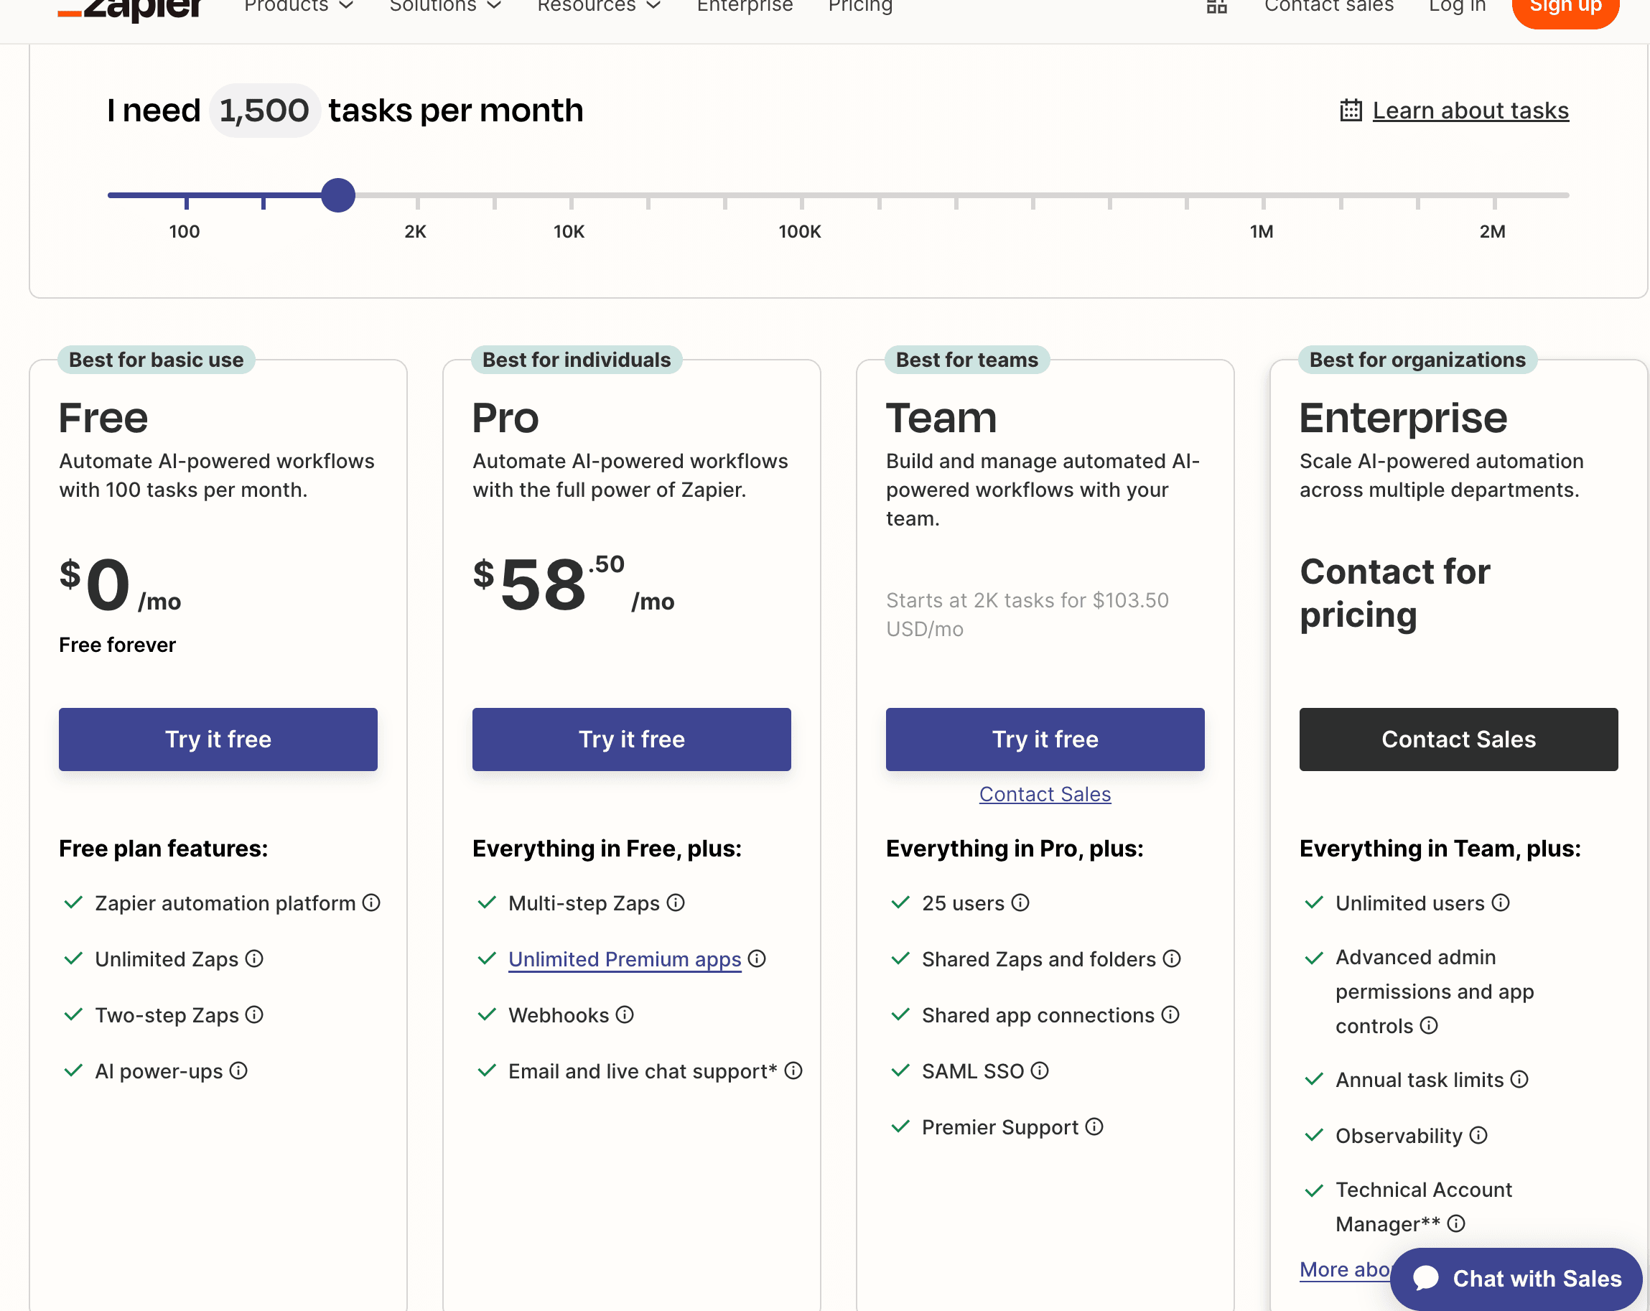Open info icon beside Unlimited Premium apps

pyautogui.click(x=757, y=959)
